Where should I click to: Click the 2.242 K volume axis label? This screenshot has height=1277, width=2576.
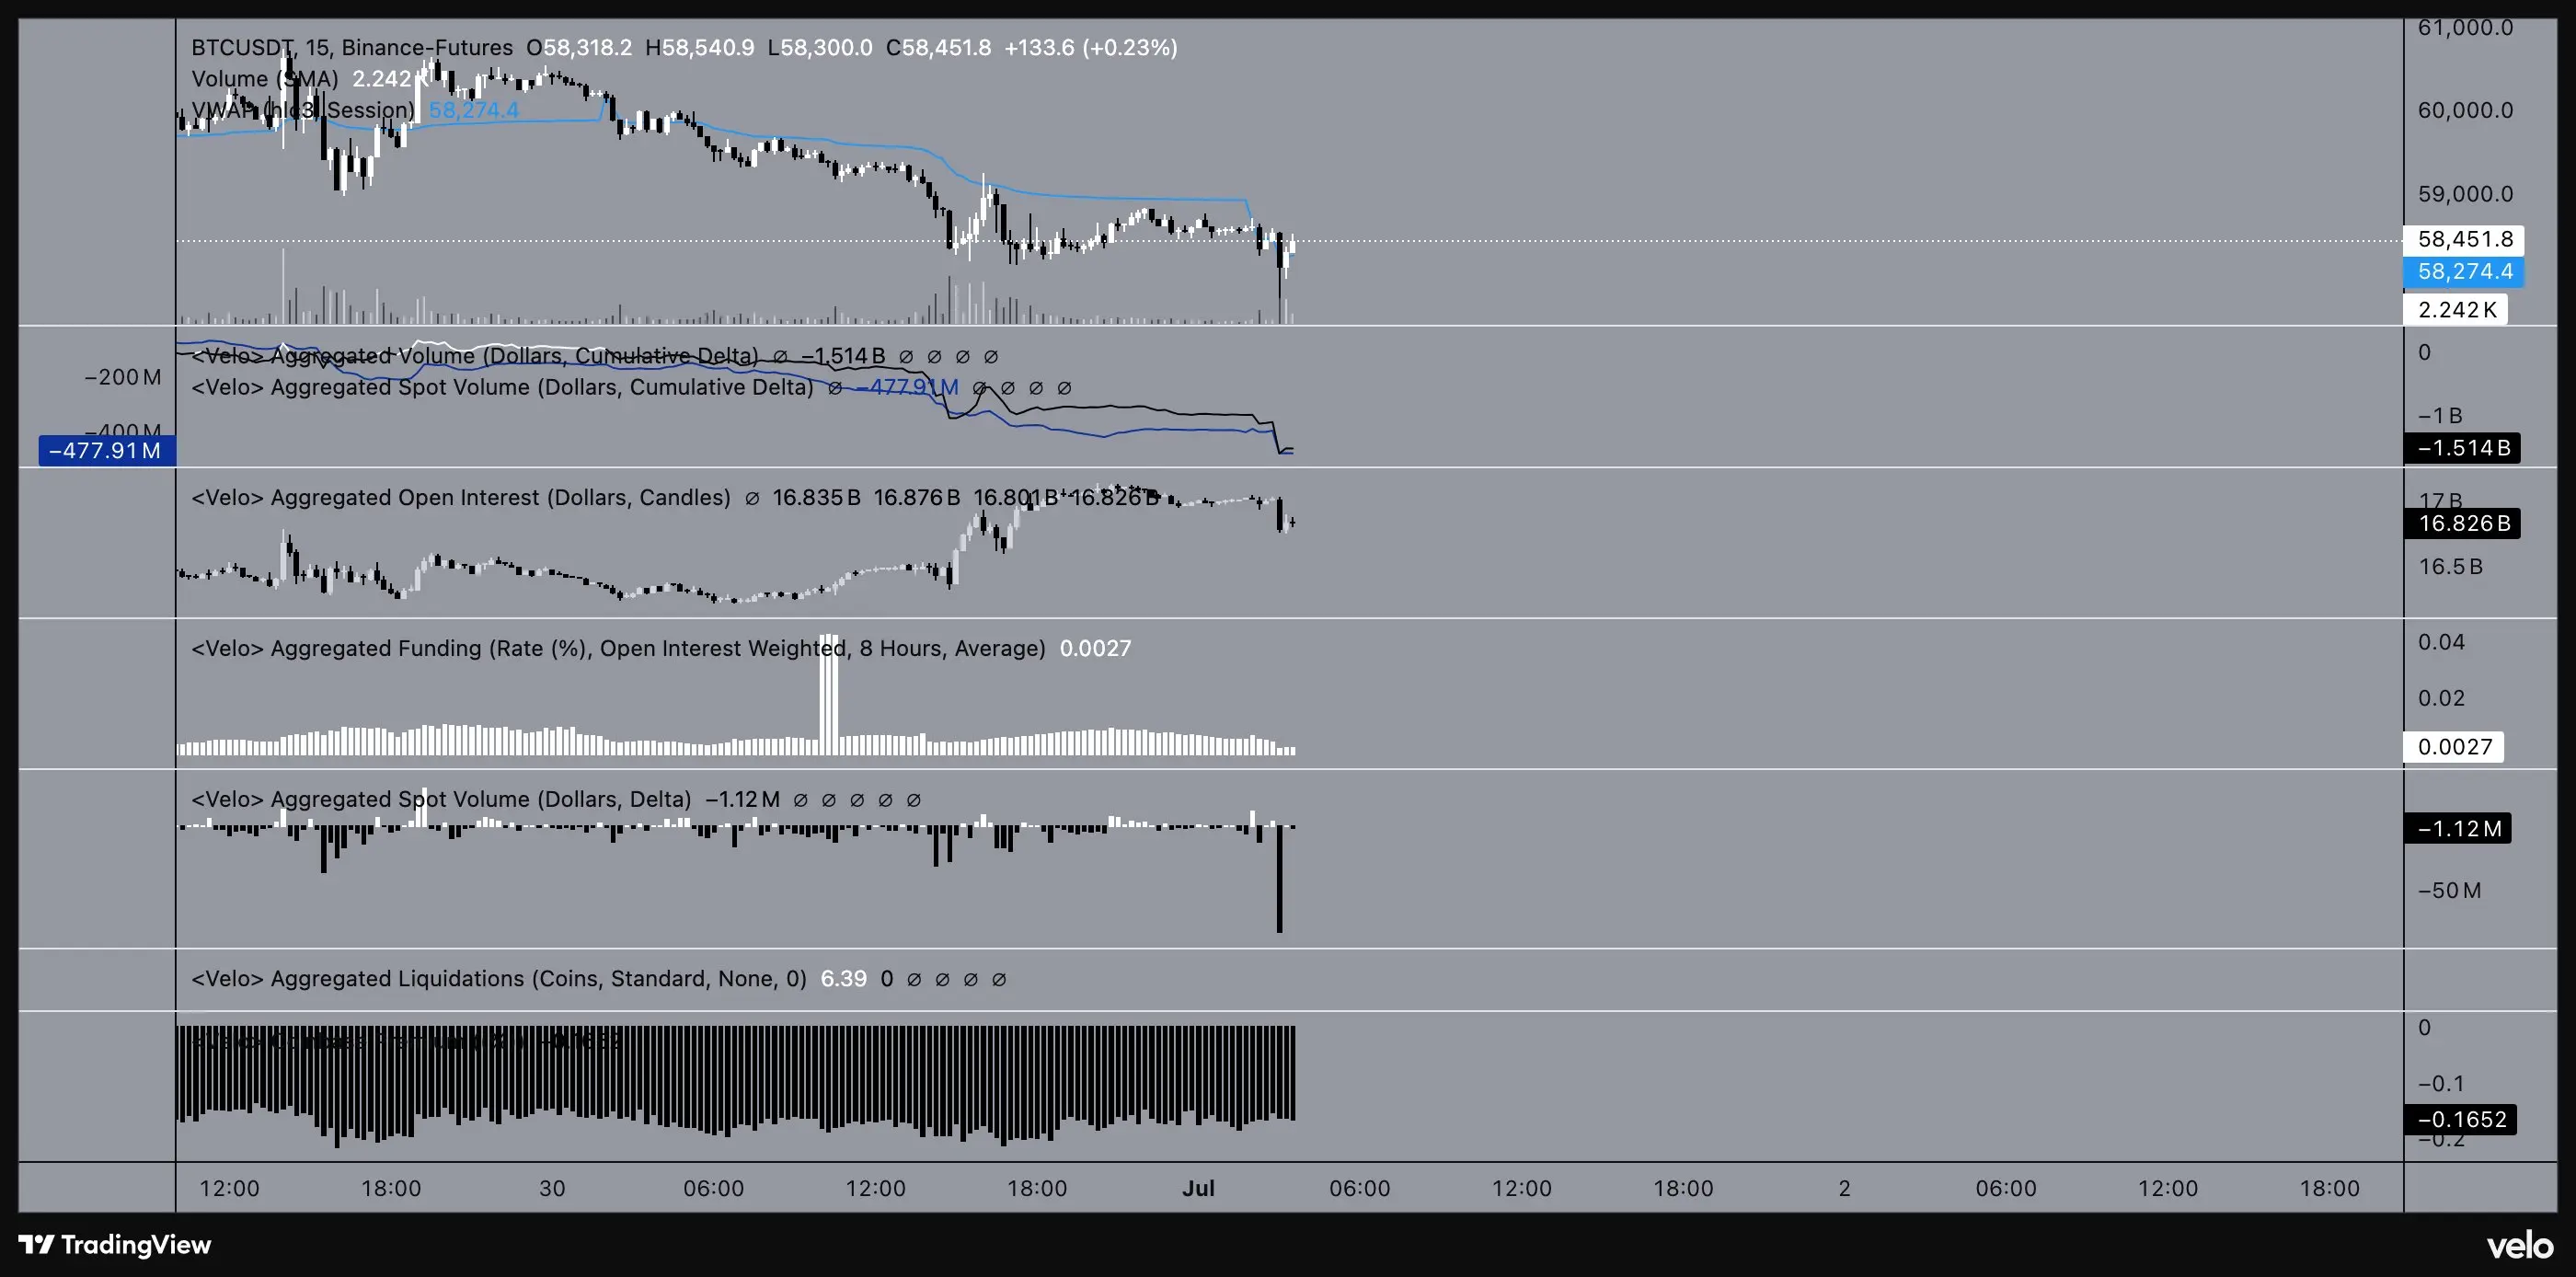click(2456, 310)
